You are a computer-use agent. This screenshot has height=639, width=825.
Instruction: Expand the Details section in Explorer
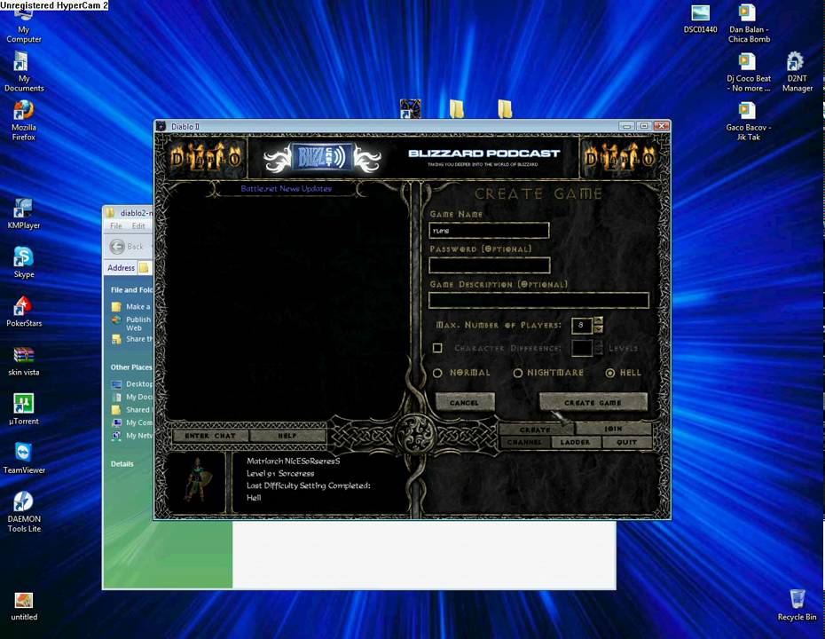[122, 464]
